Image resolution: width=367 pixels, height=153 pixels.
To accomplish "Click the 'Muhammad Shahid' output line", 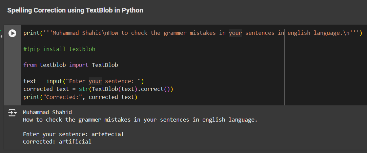I will click(47, 112).
